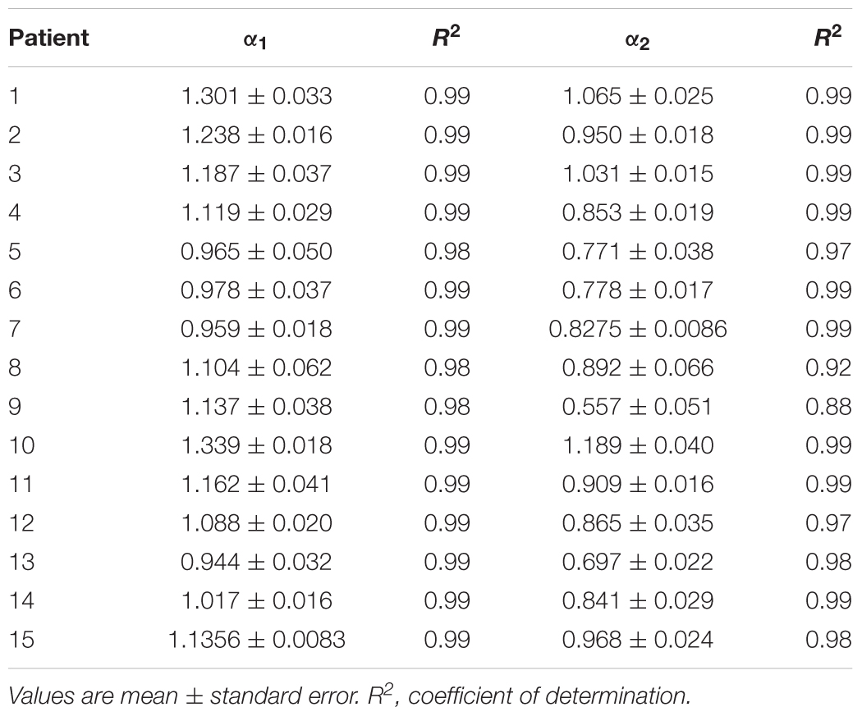Image resolution: width=862 pixels, height=716 pixels.
Task: Select patient 10 row number
Action: coord(21,445)
